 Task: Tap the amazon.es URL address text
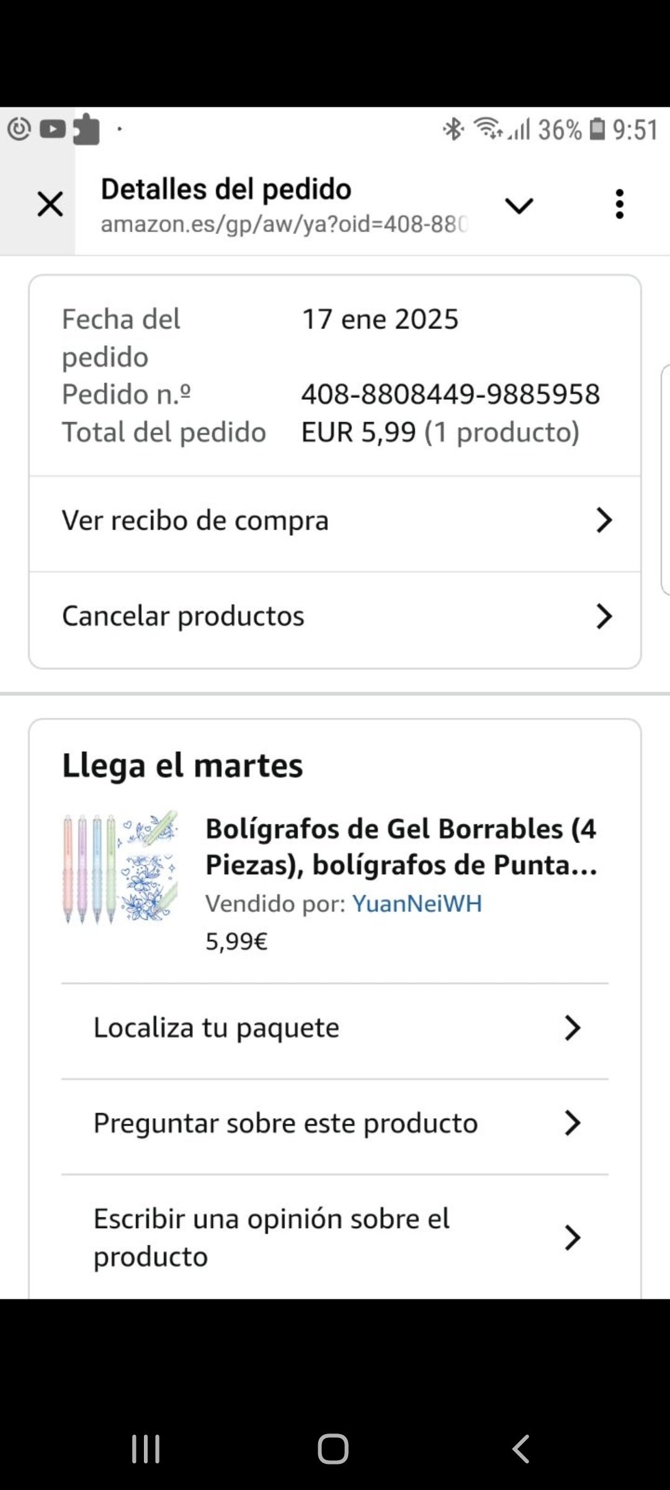284,224
